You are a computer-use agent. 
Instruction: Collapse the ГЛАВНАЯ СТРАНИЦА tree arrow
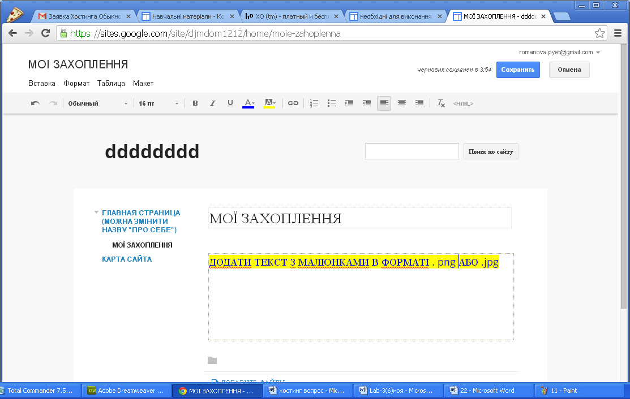(x=96, y=212)
